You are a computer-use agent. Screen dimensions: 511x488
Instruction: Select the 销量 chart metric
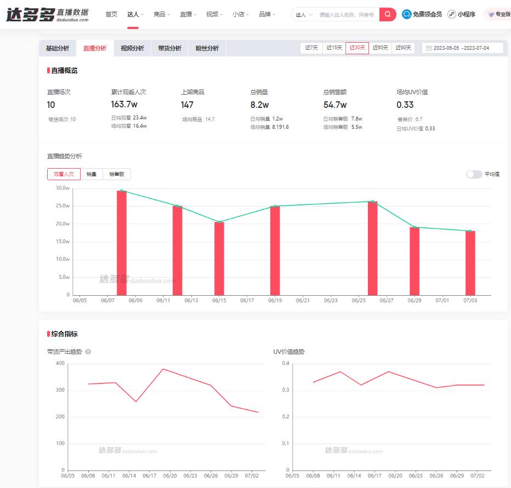pos(92,174)
